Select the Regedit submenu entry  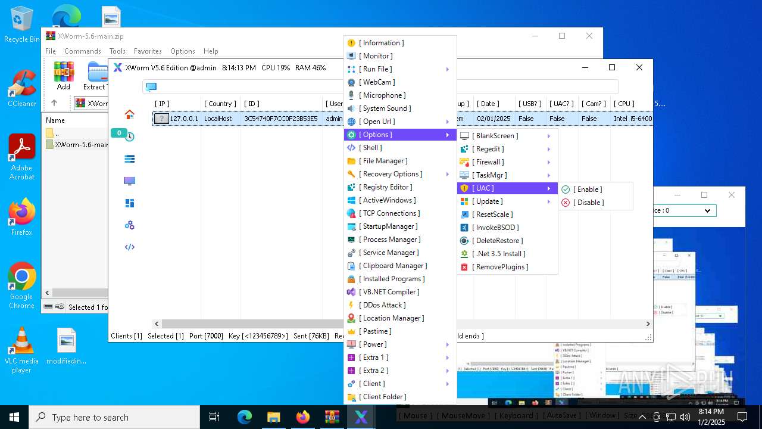point(507,149)
